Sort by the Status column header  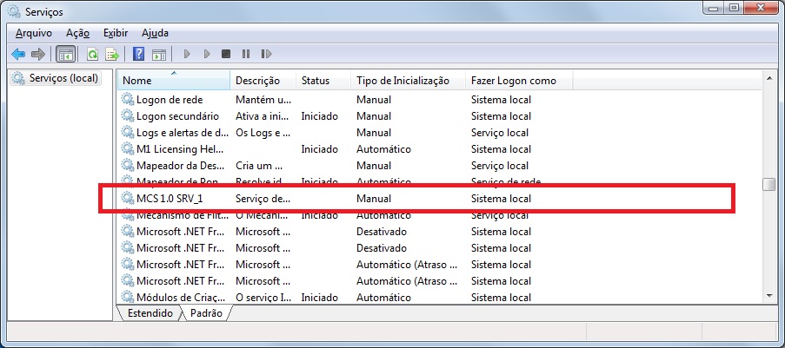tap(323, 81)
